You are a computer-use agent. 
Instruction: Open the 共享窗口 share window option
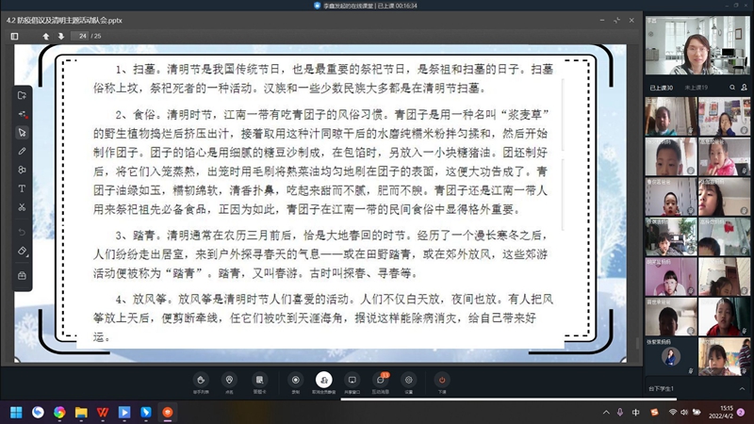coord(352,383)
